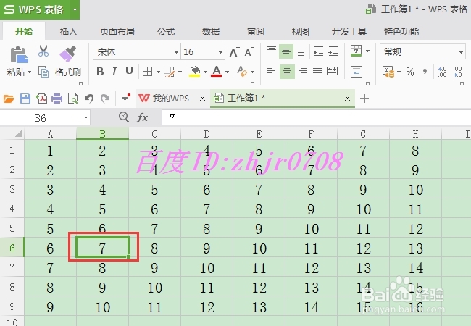
Task: Switch to 数据 ribbon tab
Action: 211,32
